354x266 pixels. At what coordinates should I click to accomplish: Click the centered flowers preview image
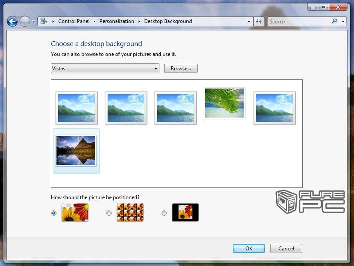tap(185, 212)
